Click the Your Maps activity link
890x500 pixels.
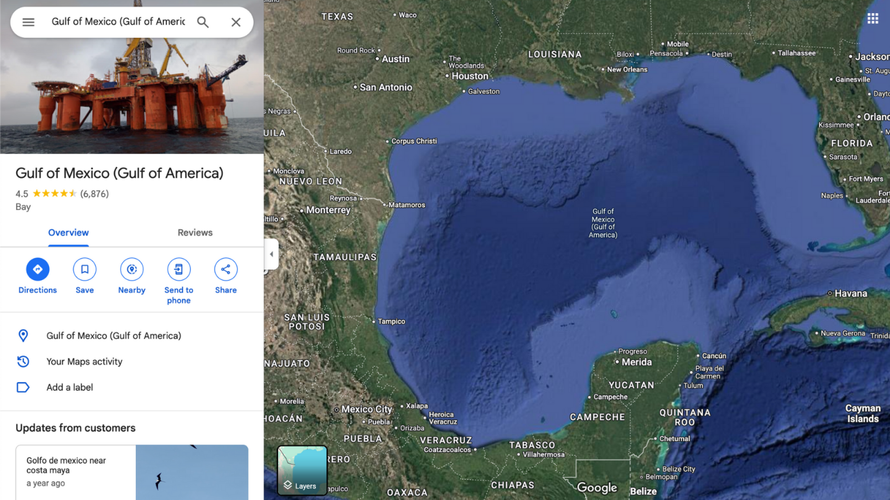click(85, 361)
